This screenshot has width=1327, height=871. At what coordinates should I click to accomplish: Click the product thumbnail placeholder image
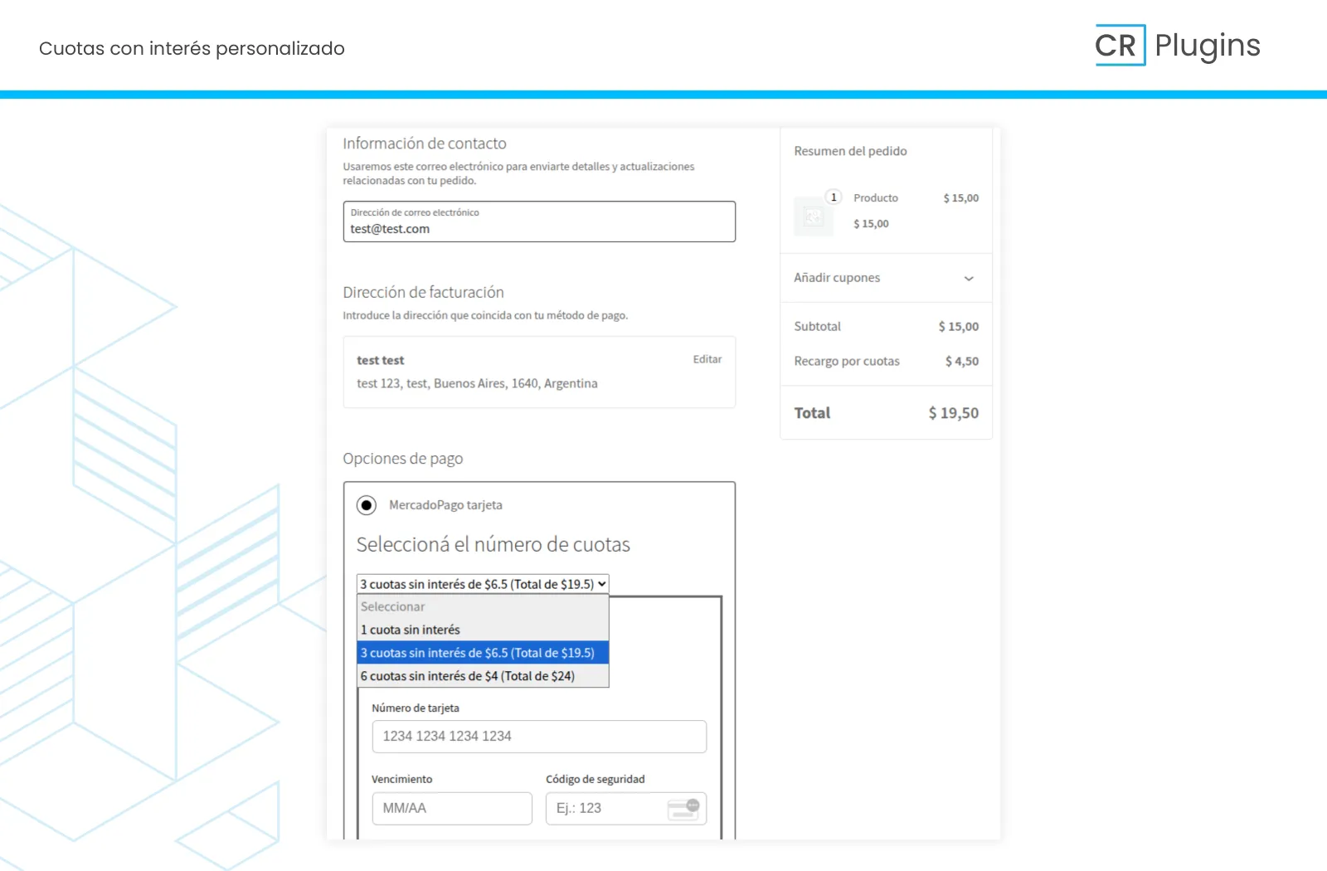(x=814, y=217)
